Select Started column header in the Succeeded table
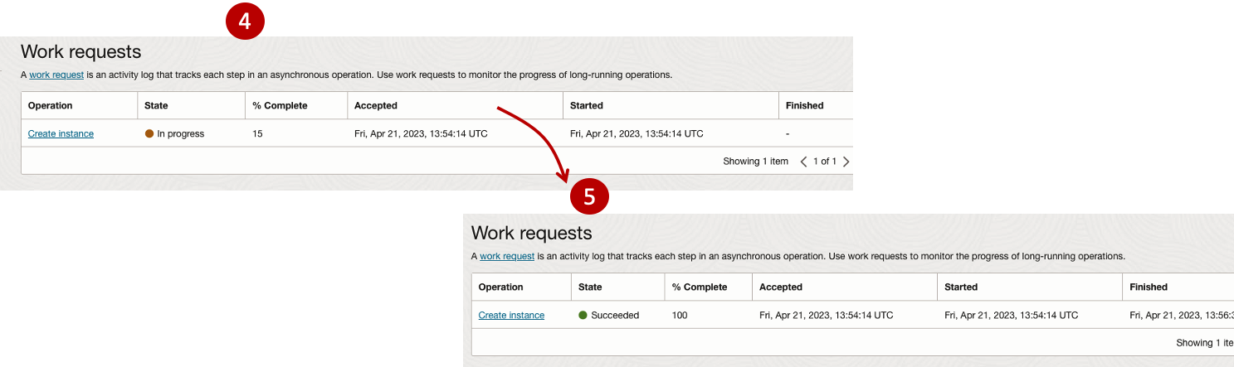 point(961,287)
